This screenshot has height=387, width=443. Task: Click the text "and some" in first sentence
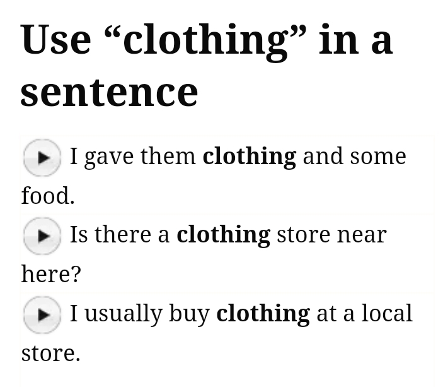[x=354, y=157]
